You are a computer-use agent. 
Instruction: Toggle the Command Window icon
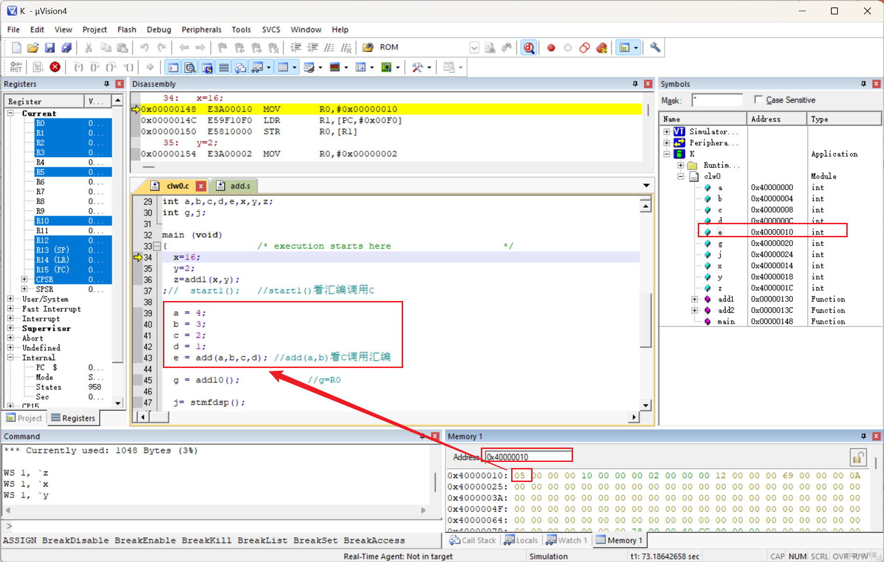point(173,67)
